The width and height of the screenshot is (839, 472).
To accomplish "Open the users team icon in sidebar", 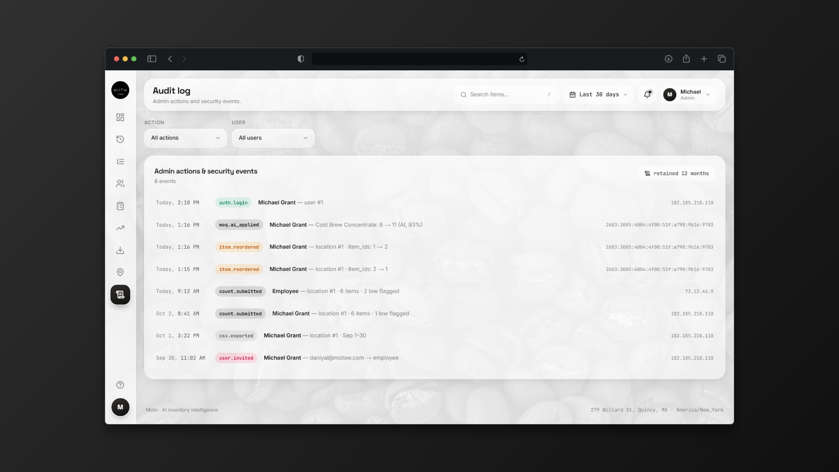I will 120,184.
